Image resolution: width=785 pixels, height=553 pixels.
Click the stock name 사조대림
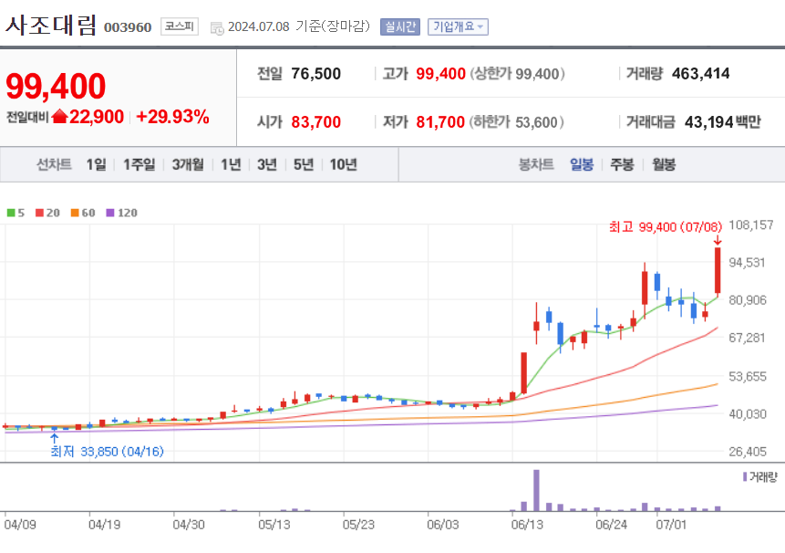point(50,25)
